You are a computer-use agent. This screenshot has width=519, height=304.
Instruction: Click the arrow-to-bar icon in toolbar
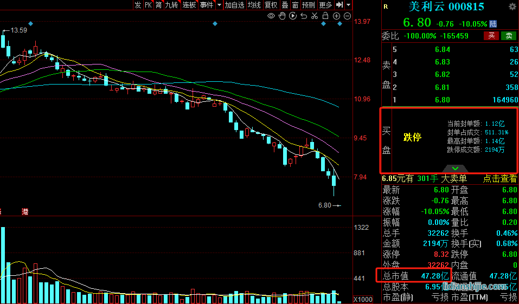pos(339,5)
